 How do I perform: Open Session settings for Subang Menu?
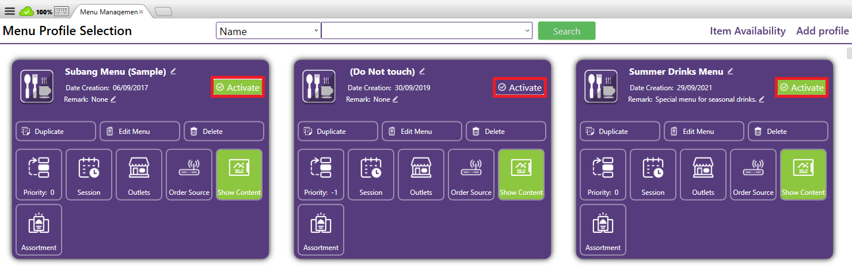(x=89, y=175)
